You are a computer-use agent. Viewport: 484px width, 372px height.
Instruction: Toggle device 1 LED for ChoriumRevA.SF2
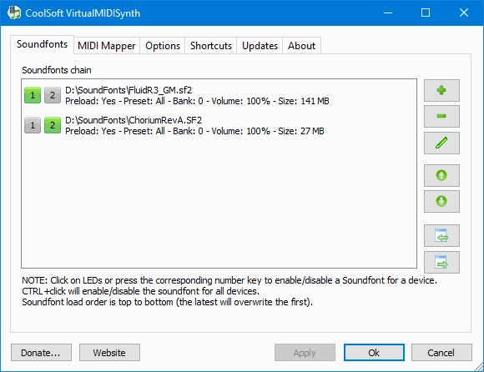click(x=33, y=125)
